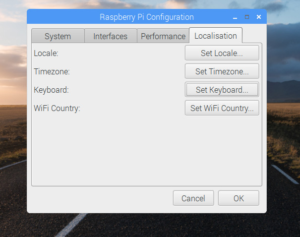Click the desktop wallpaper behind the dialog
The width and height of the screenshot is (300, 237).
click(13, 134)
